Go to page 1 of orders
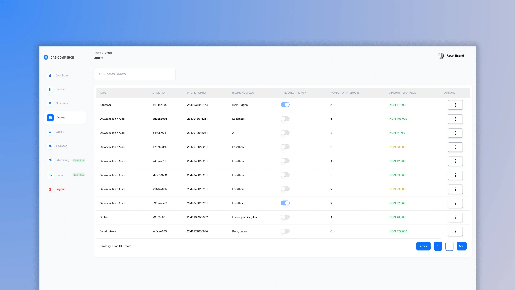This screenshot has height=290, width=515. 438,246
